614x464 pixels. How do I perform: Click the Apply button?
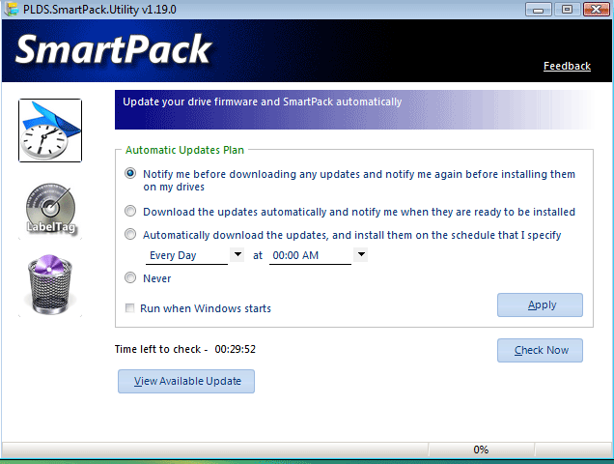click(x=540, y=304)
